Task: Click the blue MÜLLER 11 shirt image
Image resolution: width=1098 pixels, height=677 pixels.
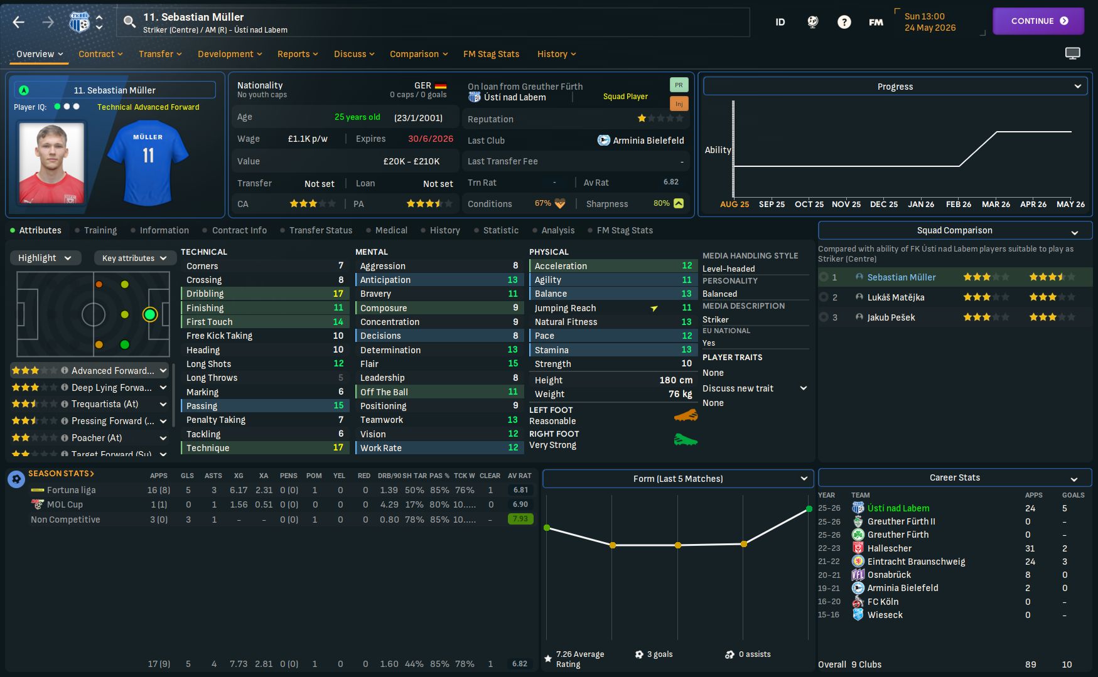Action: pos(148,163)
